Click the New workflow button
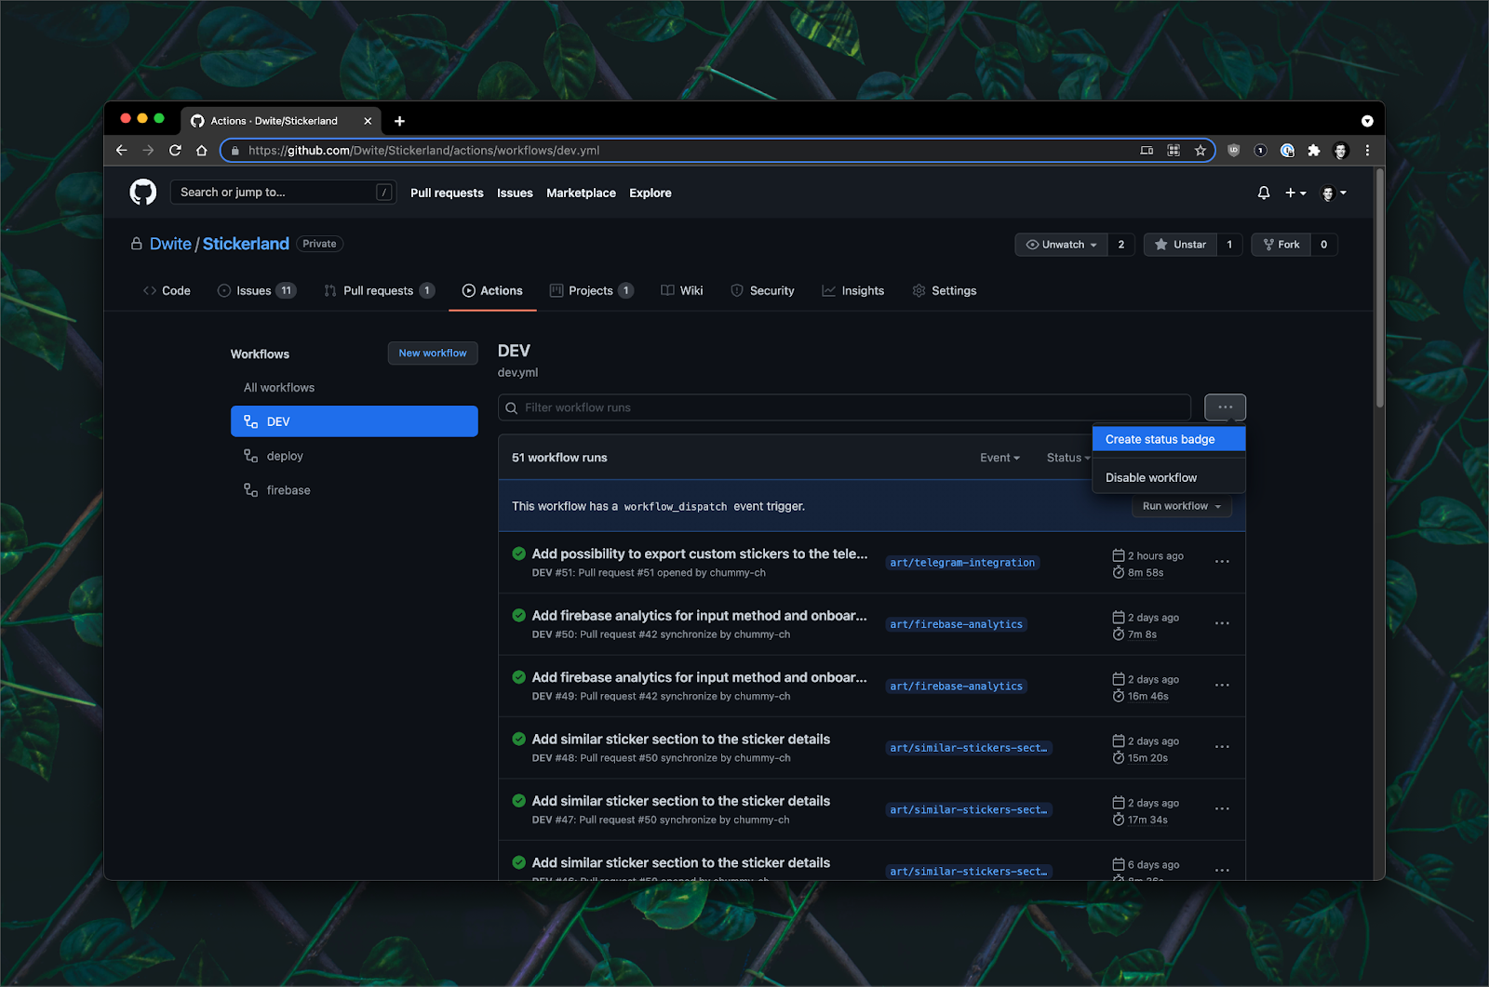1489x987 pixels. (x=433, y=353)
